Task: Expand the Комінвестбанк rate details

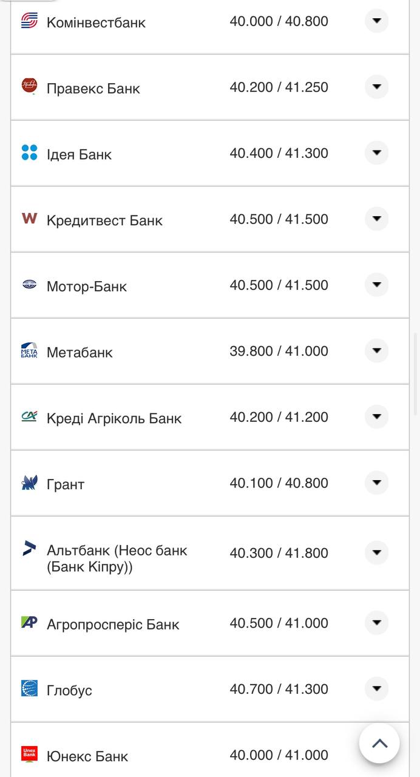Action: click(376, 21)
